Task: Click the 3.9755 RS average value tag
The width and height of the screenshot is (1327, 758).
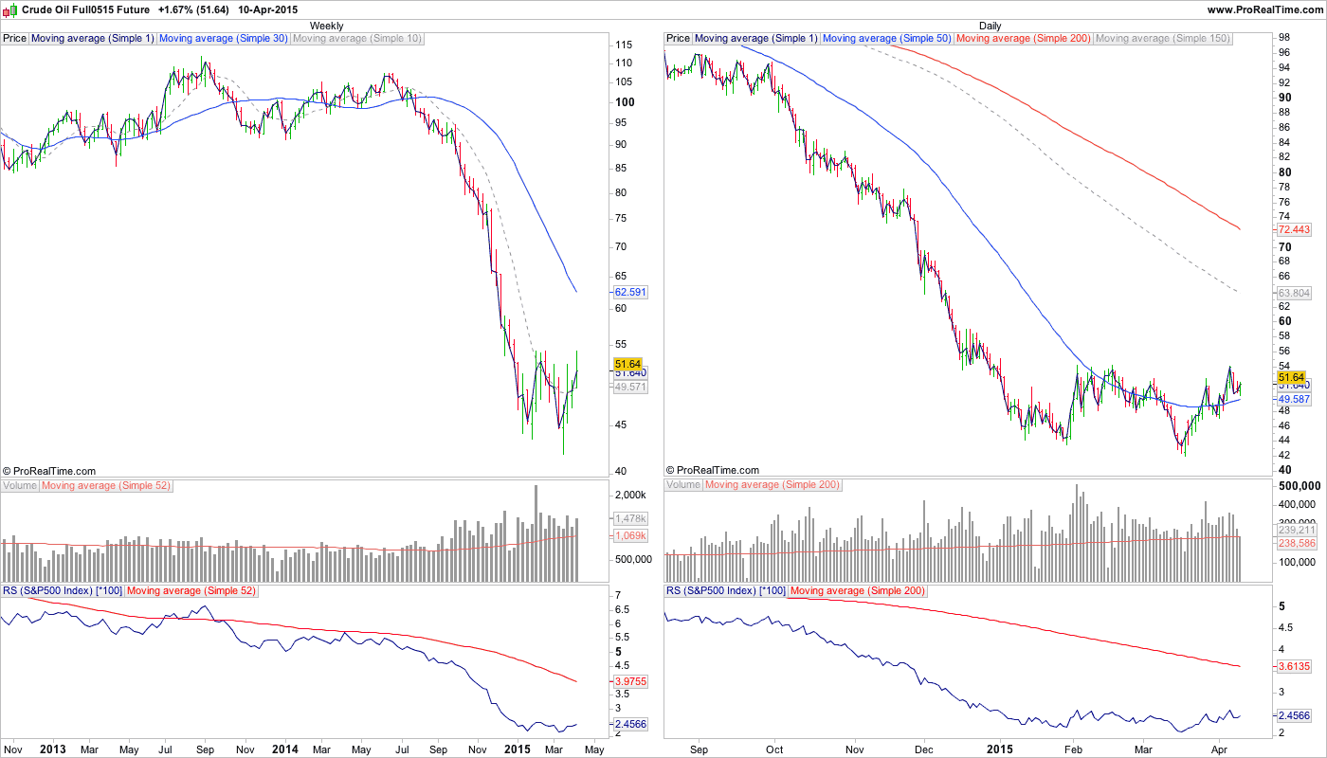Action: click(630, 681)
